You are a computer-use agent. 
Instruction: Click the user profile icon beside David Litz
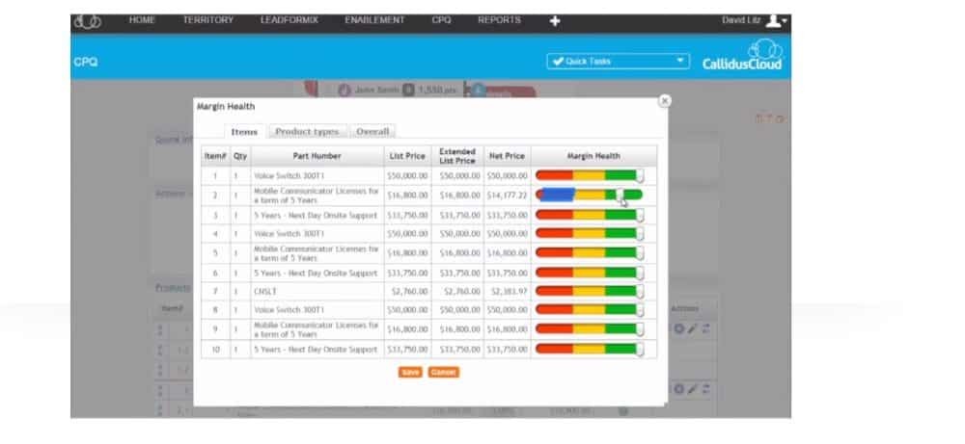[774, 20]
